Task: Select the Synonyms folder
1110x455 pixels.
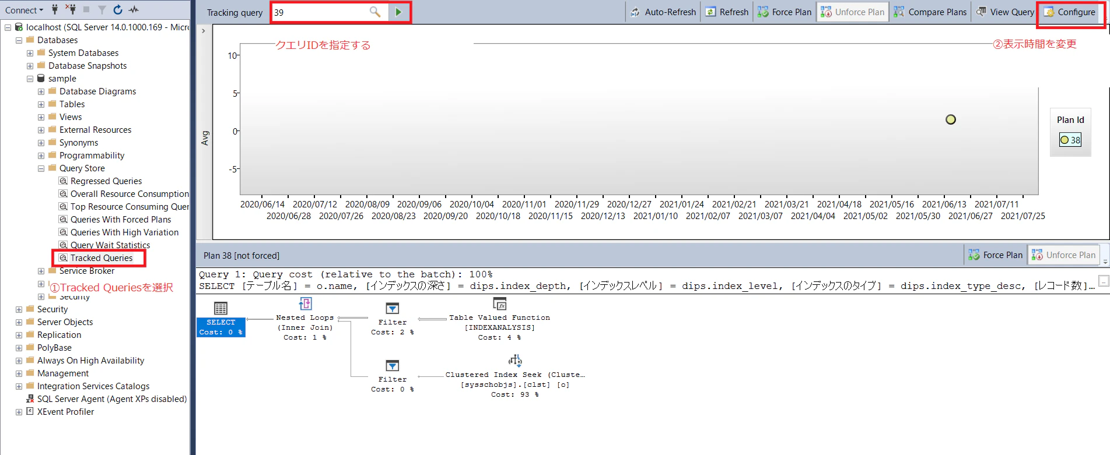Action: click(x=79, y=143)
